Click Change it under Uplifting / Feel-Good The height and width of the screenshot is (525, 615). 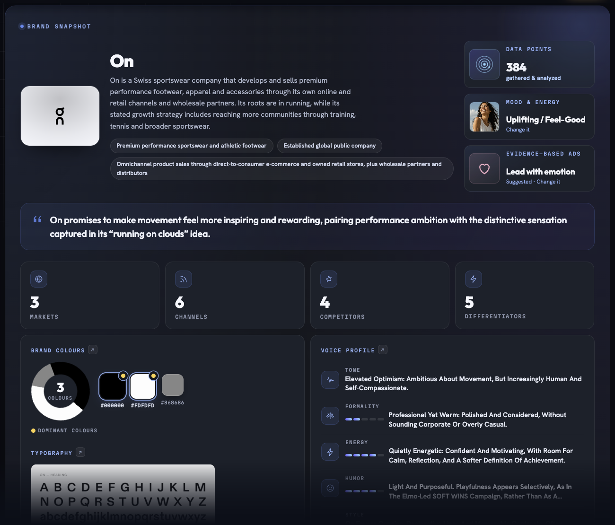click(x=518, y=130)
